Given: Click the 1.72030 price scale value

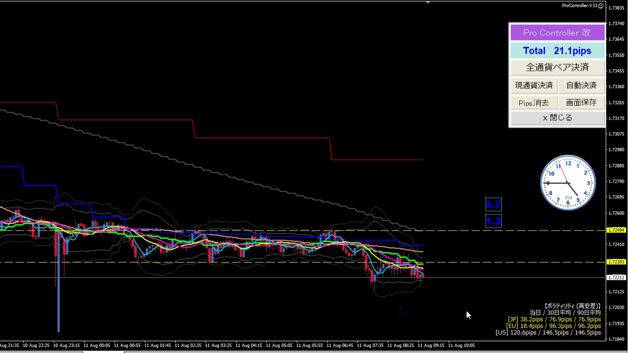Looking at the screenshot, I should click(x=618, y=307).
